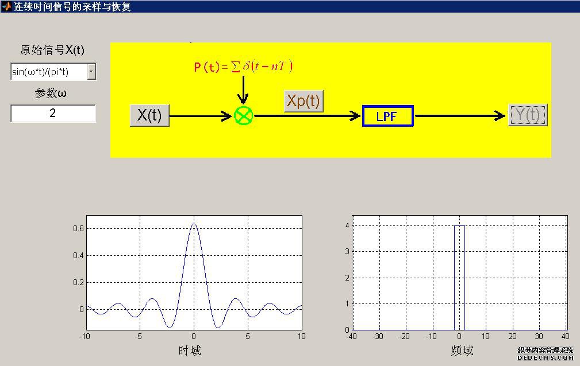This screenshot has width=580, height=366.
Task: Click the 时域 time-domain axis label
Action: click(190, 350)
